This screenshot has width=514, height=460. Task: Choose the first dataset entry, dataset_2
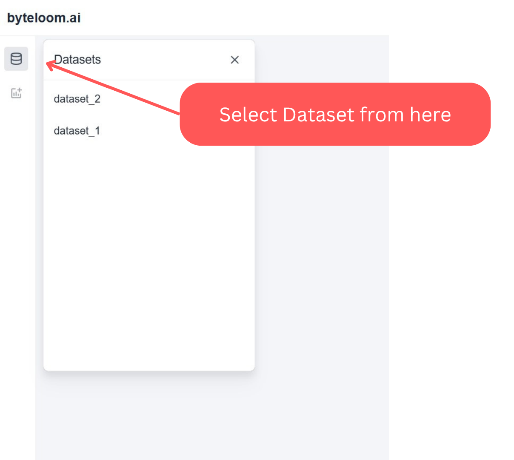(x=77, y=99)
